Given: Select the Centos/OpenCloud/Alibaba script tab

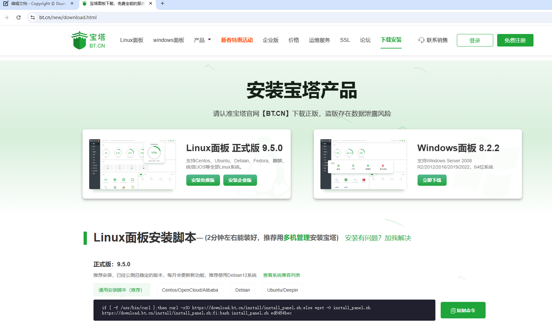Looking at the screenshot, I should (x=190, y=290).
